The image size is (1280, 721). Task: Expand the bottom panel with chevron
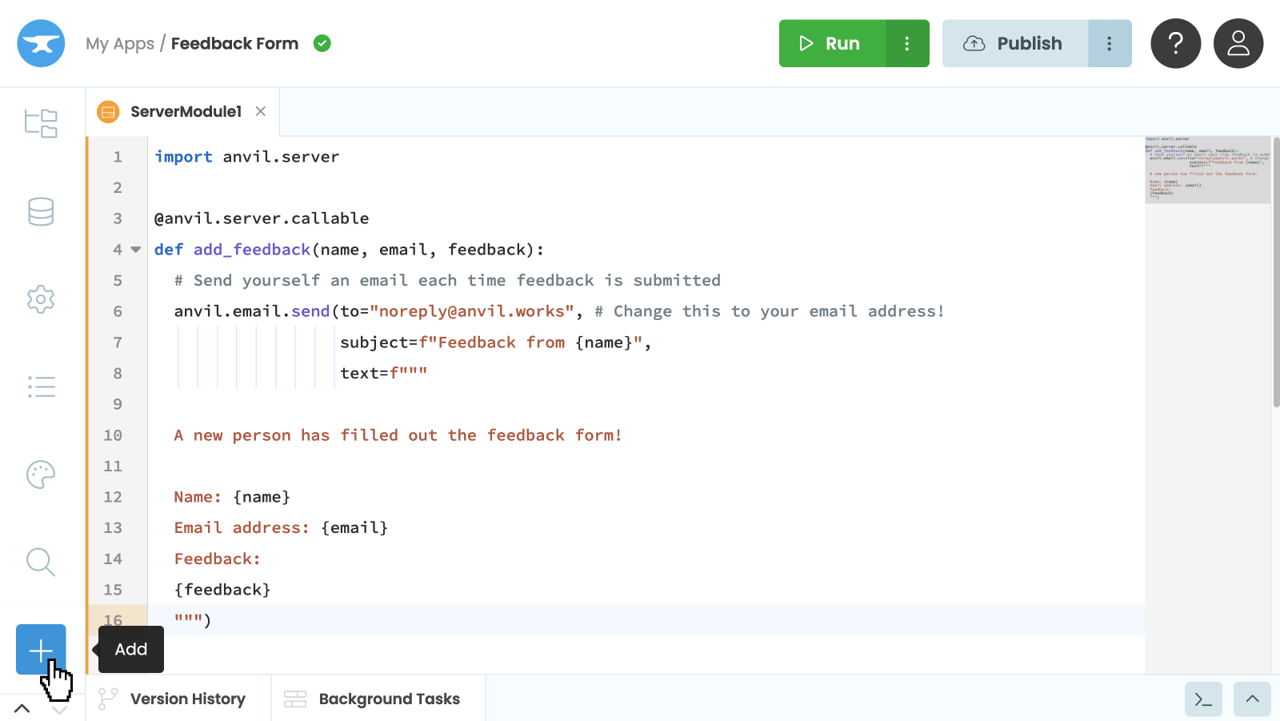point(1252,699)
